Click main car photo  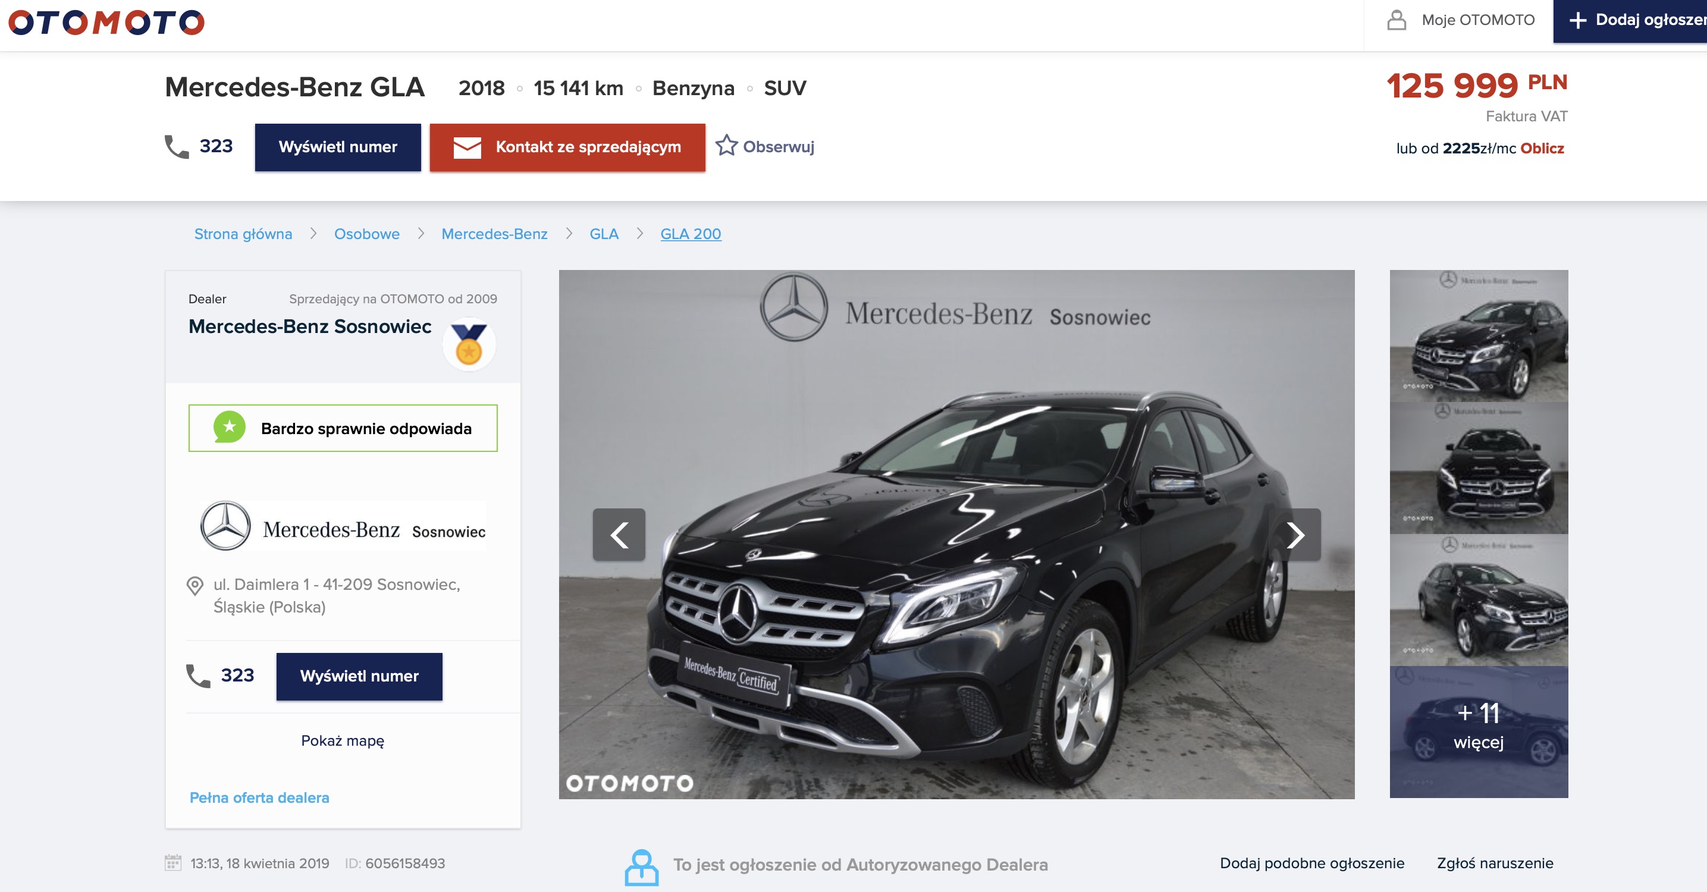point(956,534)
